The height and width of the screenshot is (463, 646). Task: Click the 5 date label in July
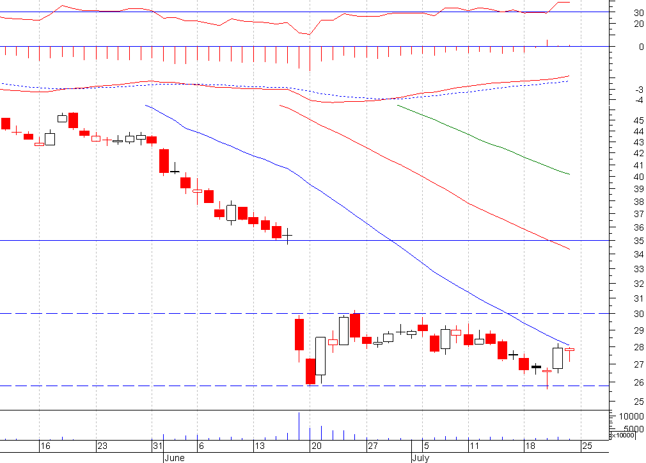pos(427,446)
